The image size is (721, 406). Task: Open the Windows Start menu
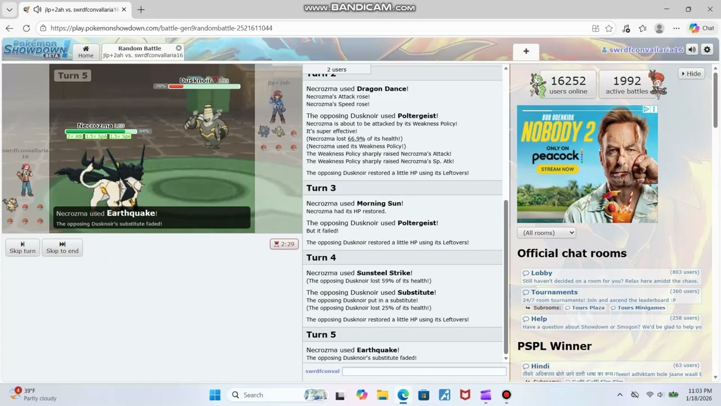tap(215, 395)
